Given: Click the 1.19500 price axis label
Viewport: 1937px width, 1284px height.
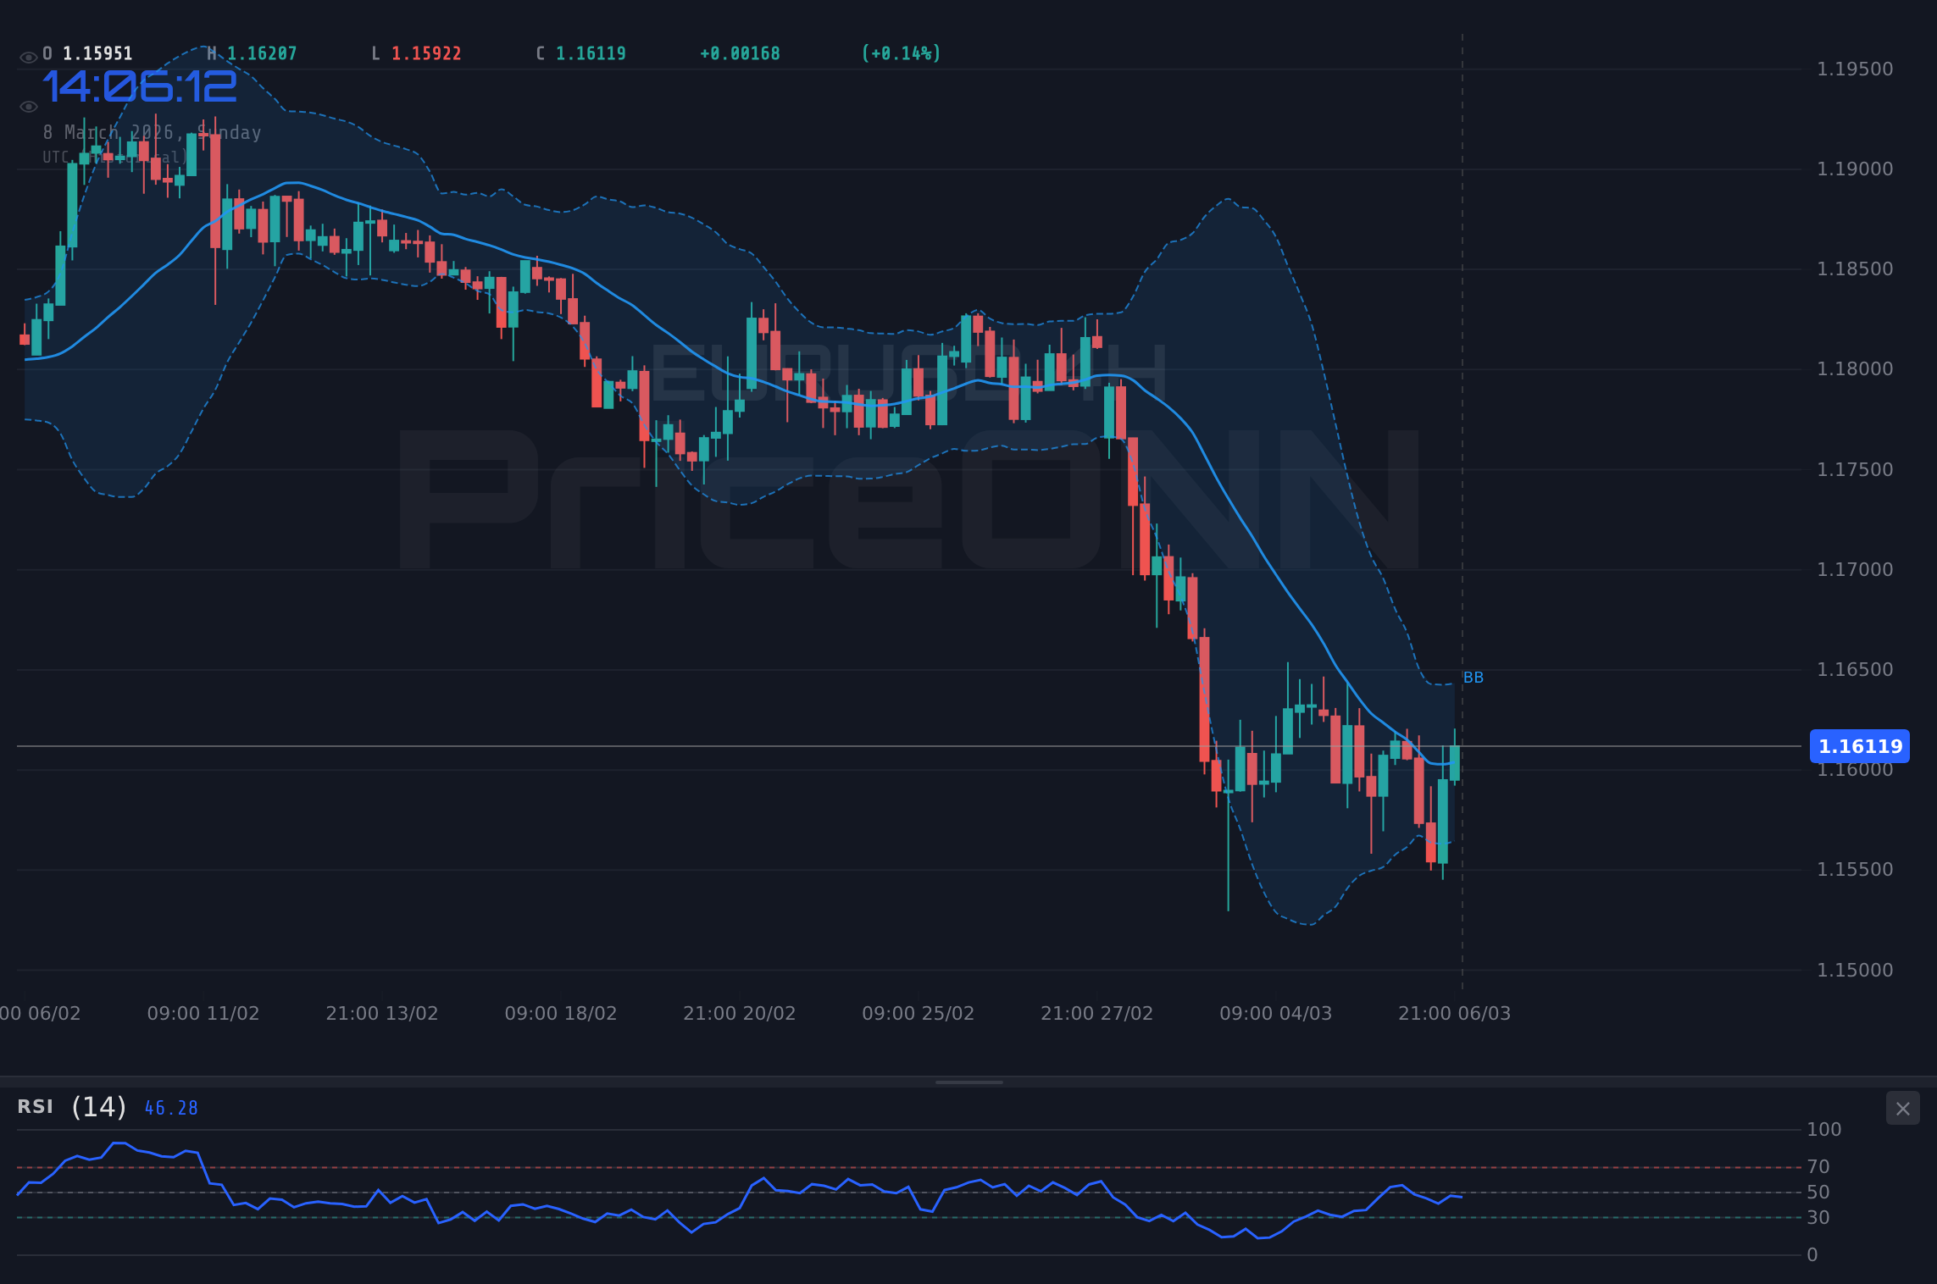Looking at the screenshot, I should tap(1855, 69).
